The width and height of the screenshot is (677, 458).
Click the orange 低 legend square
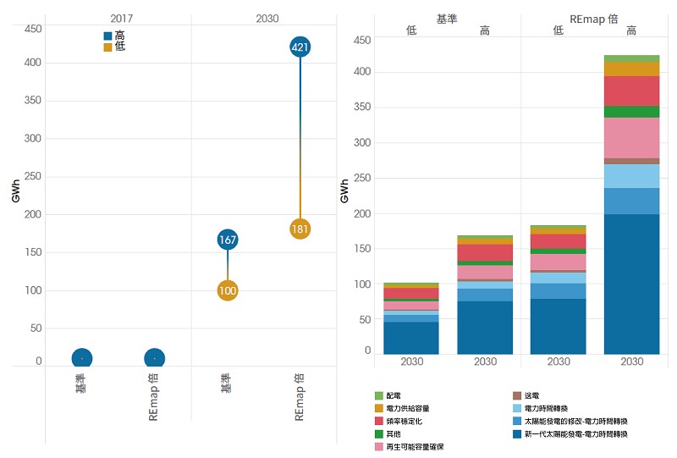[x=107, y=47]
